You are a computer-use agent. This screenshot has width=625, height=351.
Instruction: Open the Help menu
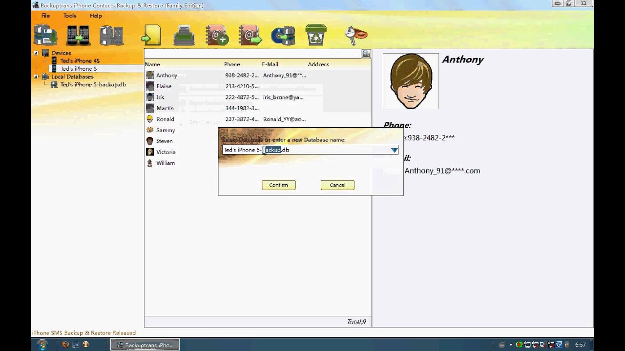coord(96,16)
